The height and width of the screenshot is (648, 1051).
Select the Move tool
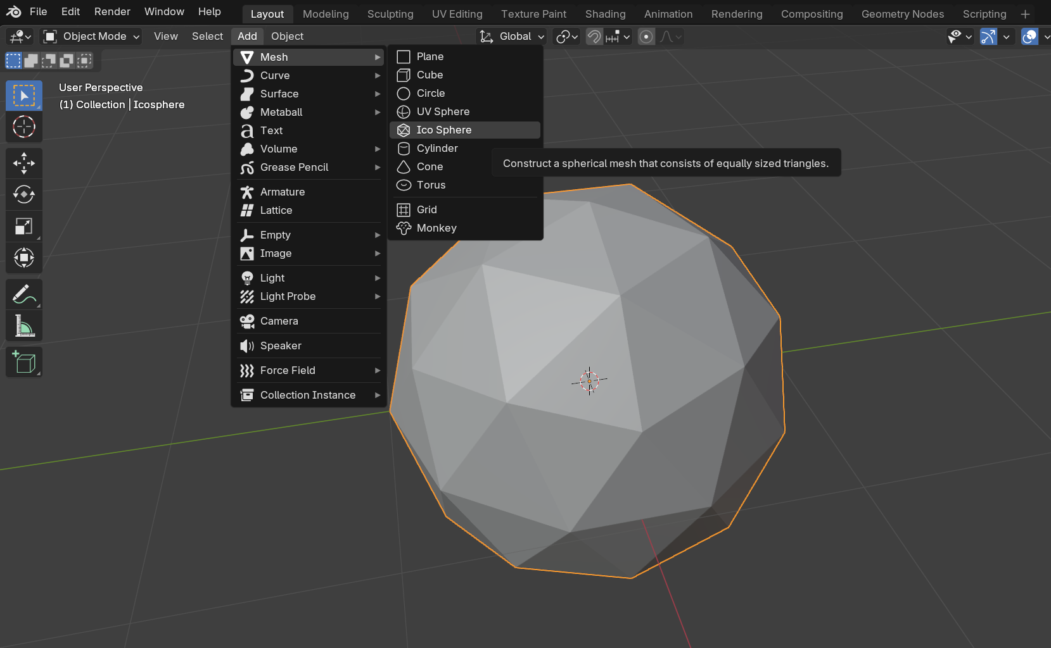[24, 163]
